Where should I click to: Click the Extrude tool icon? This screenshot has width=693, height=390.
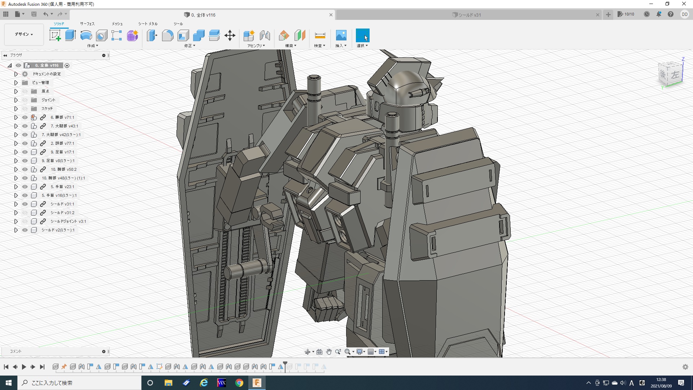(70, 35)
